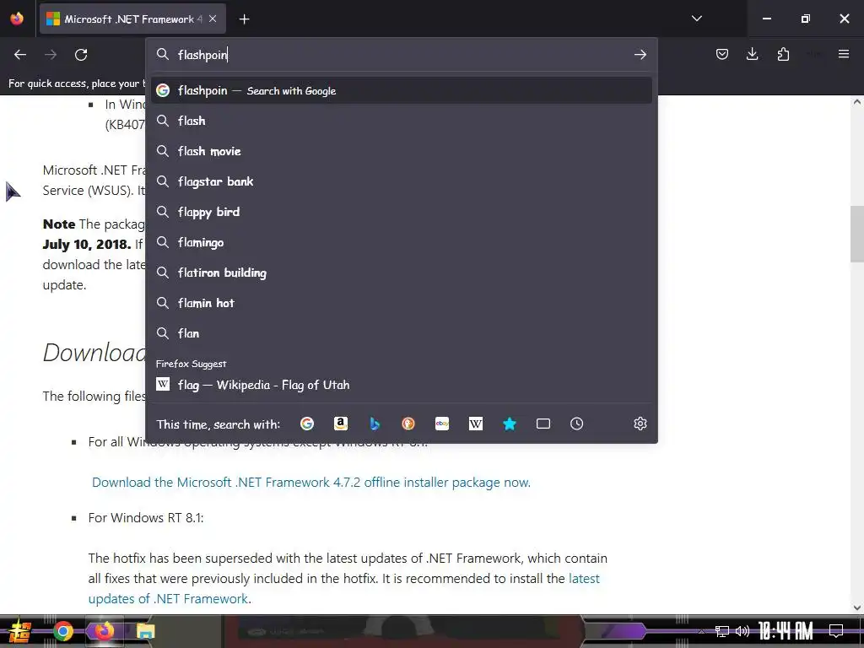Image resolution: width=864 pixels, height=648 pixels.
Task: Click the taskbar clock showing 10:44 AM
Action: [x=786, y=631]
